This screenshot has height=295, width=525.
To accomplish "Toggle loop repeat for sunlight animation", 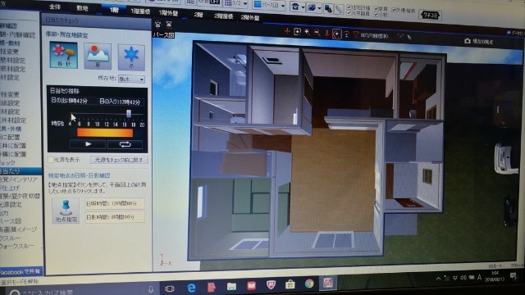I will pyautogui.click(x=125, y=144).
